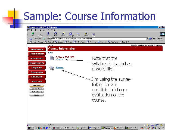Viewport: 174px width, 130px height.
Task: Click the What's Related button
Action: click(x=156, y=39)
